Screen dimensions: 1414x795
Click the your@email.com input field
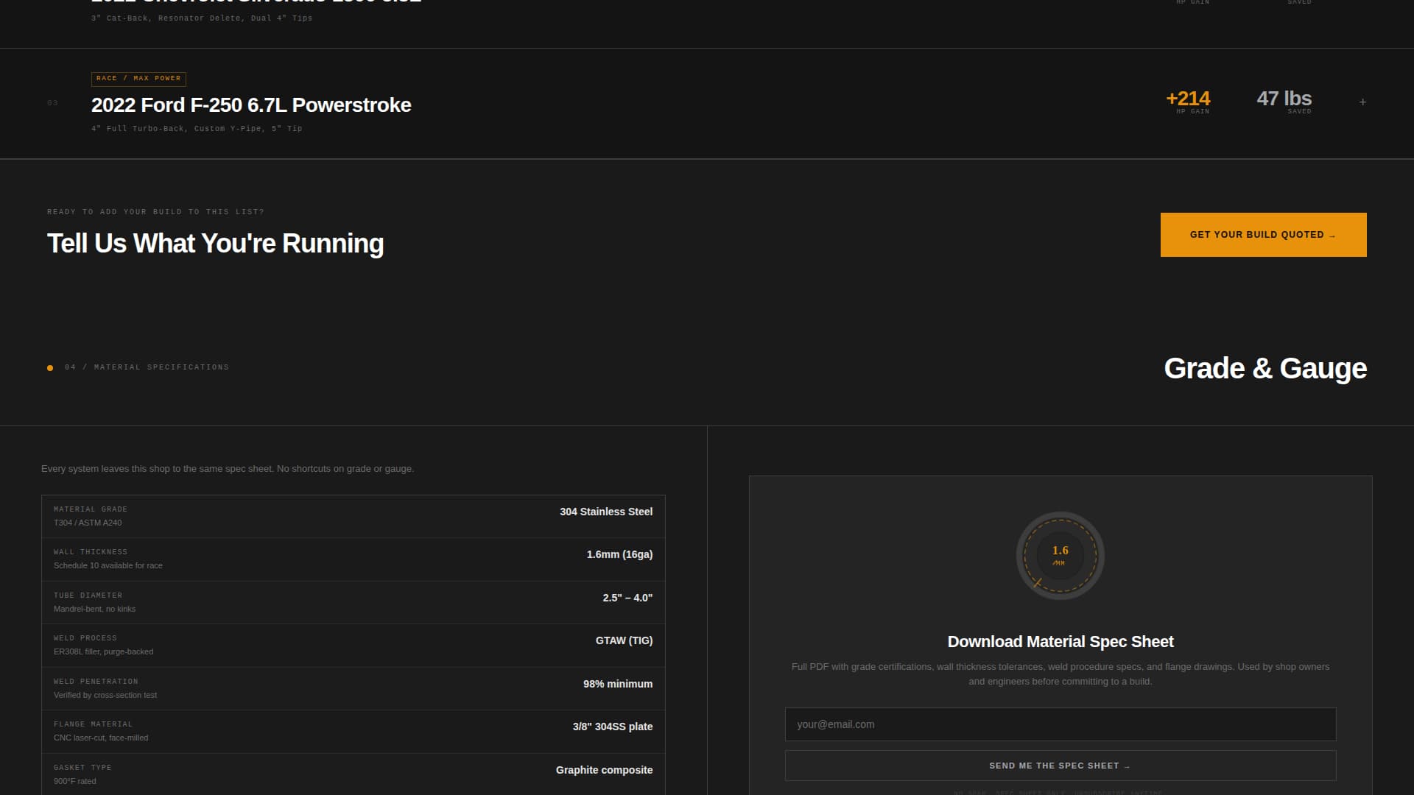1060,724
